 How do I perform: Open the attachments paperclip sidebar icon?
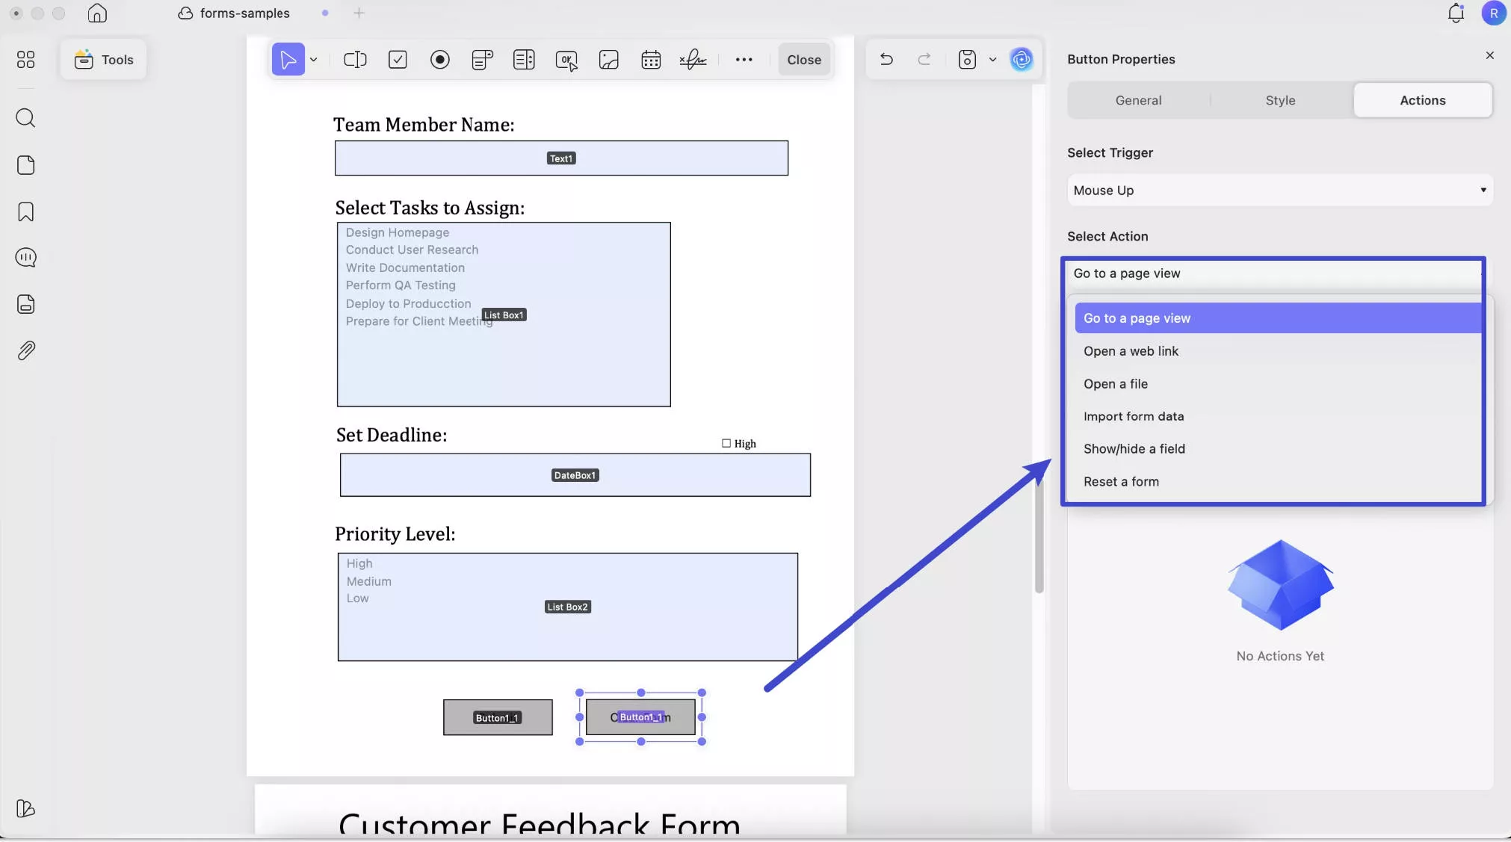(x=25, y=350)
